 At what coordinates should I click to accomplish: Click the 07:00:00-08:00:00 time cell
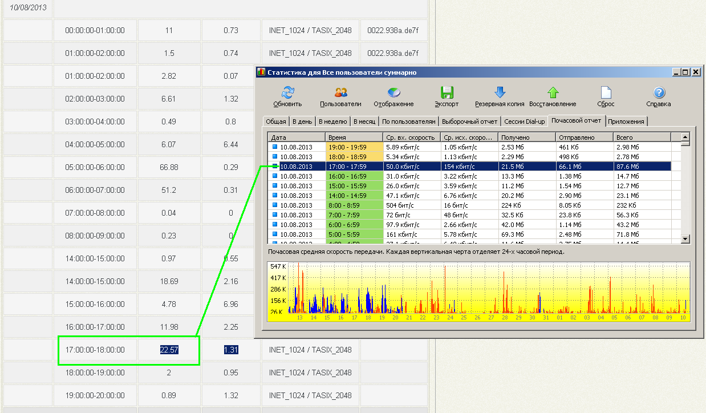95,213
